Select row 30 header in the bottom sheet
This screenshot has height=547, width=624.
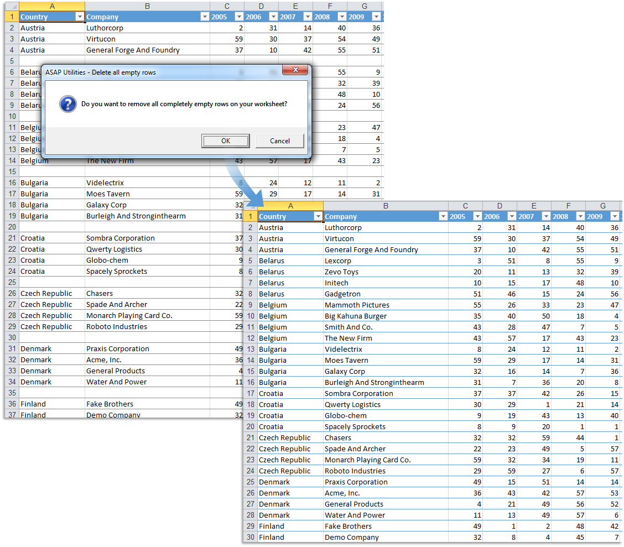tap(250, 537)
